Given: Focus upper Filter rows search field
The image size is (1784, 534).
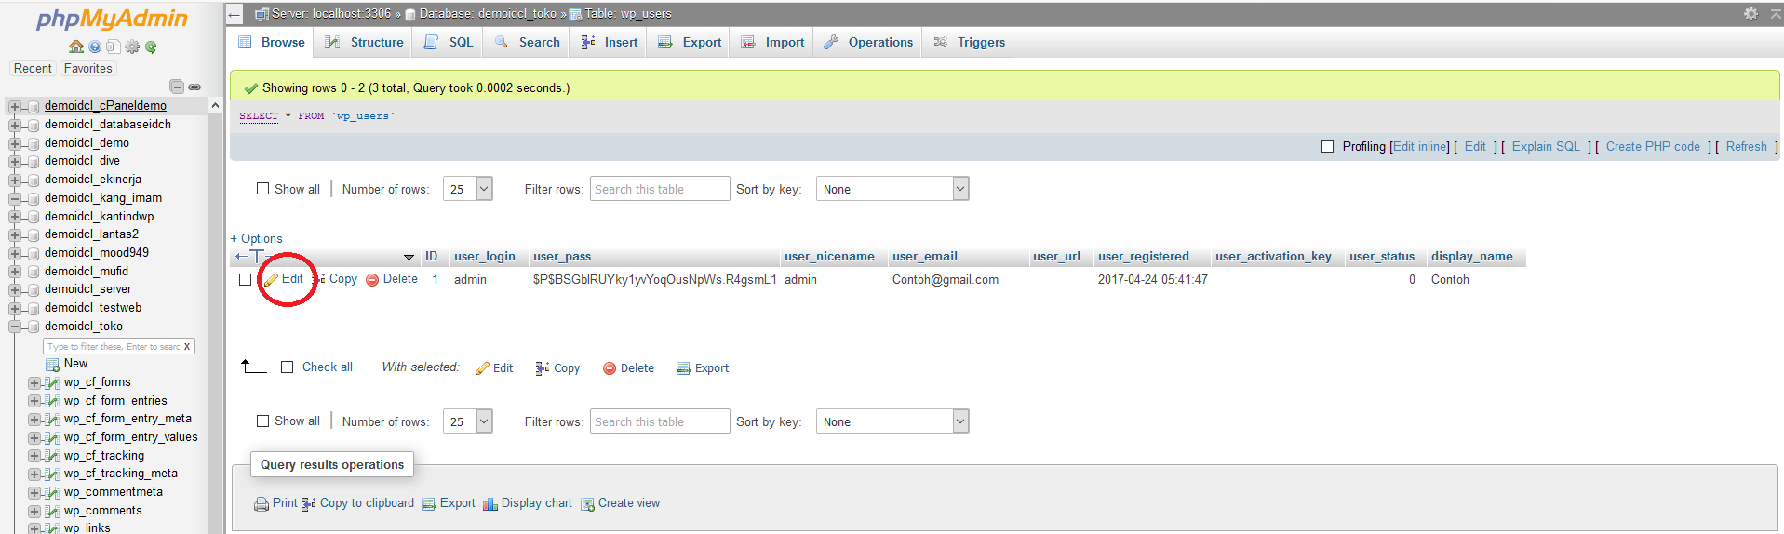Looking at the screenshot, I should coord(660,189).
